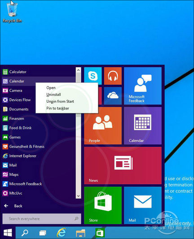The height and width of the screenshot is (239, 194).
Task: Select Unpin from Start
Action: 67,101
